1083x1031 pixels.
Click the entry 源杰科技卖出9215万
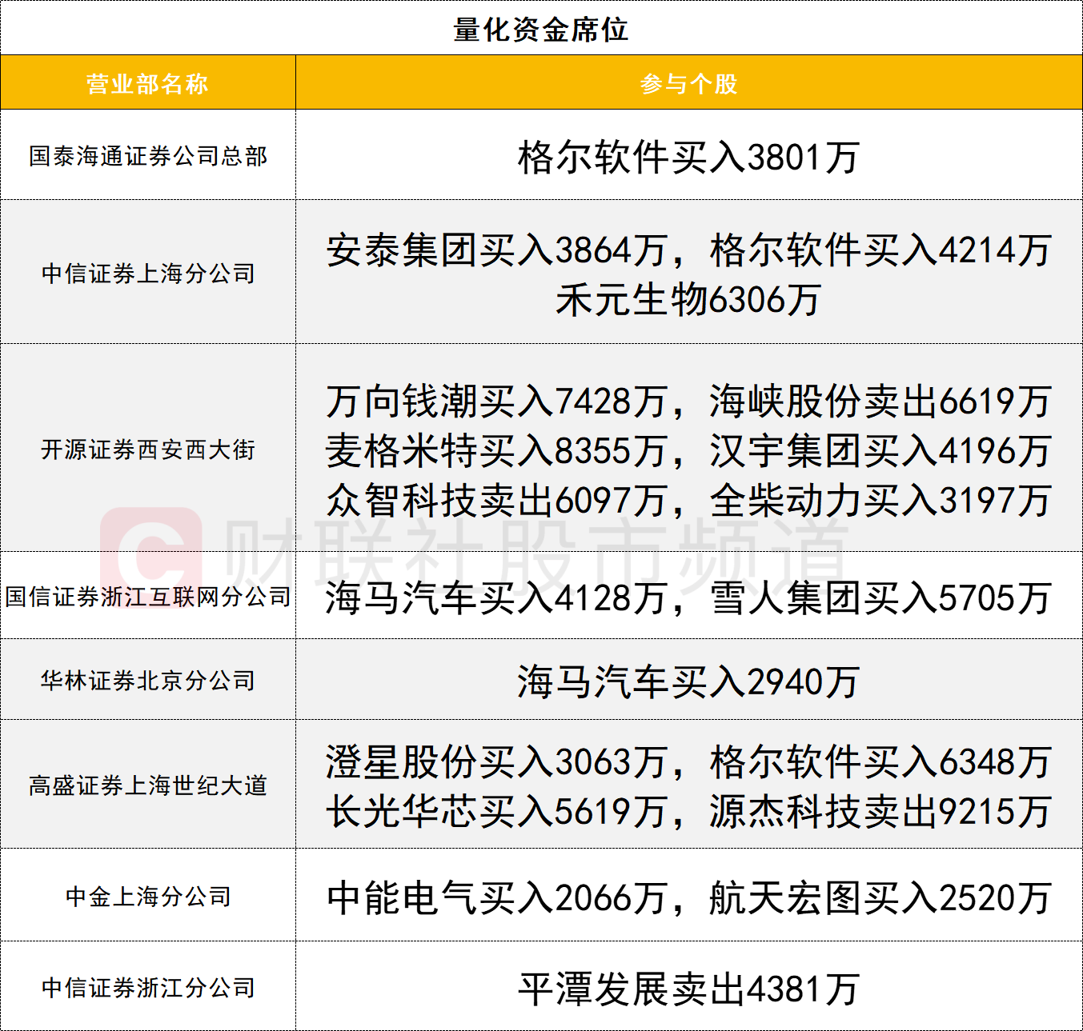[x=880, y=812]
